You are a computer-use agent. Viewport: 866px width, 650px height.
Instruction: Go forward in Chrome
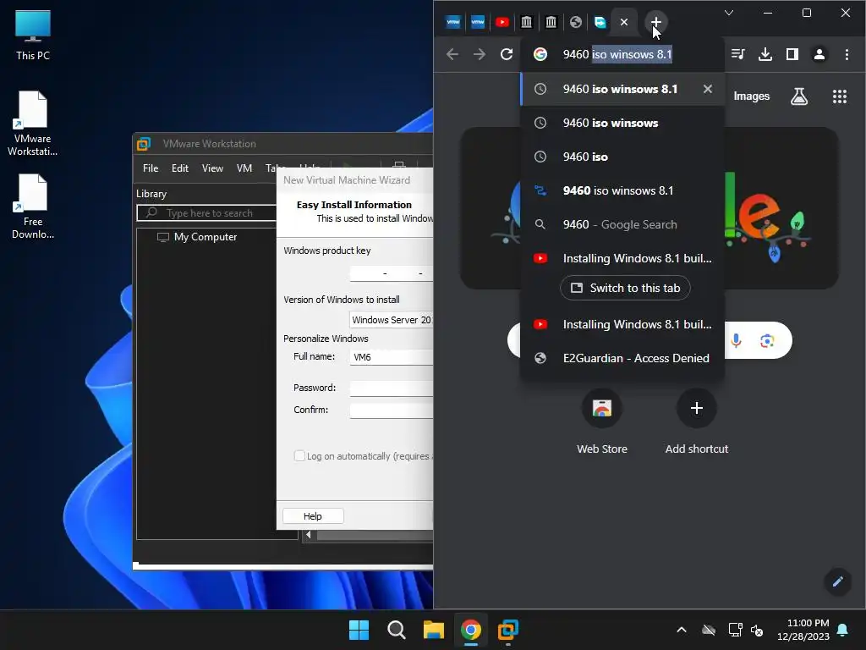pyautogui.click(x=480, y=54)
